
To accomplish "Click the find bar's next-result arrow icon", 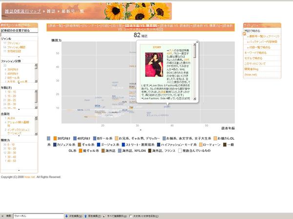I will (x=66, y=216).
